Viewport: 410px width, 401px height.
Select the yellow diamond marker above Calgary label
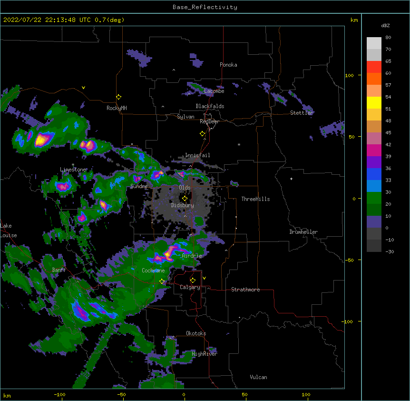[193, 281]
